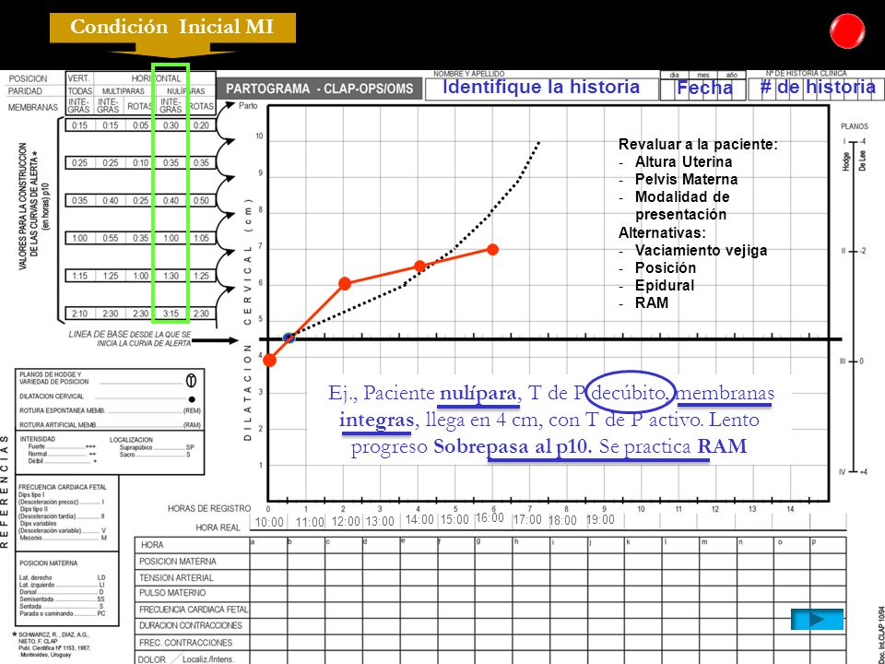Click the '19:00' real-time label
This screenshot has height=664, width=885.
point(600,519)
